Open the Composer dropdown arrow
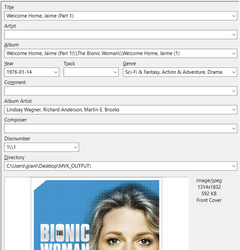 click(x=234, y=128)
